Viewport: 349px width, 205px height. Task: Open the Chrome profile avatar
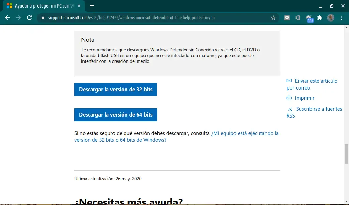click(331, 18)
